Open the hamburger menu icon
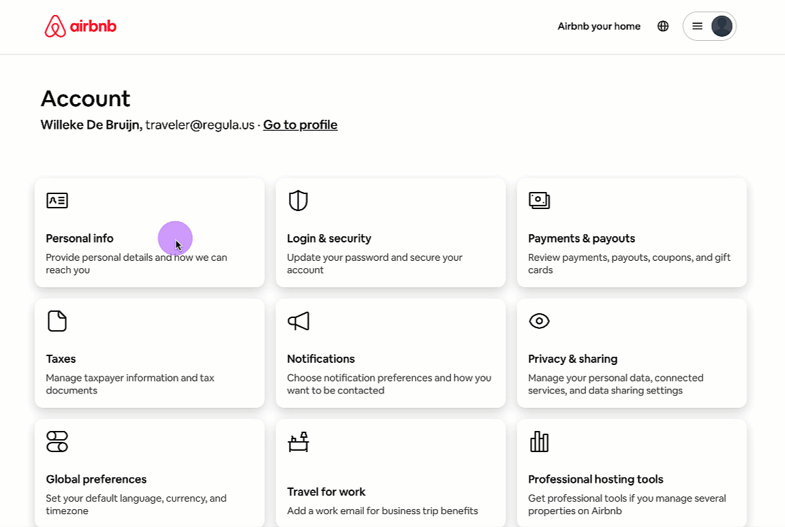785x527 pixels. click(x=697, y=26)
